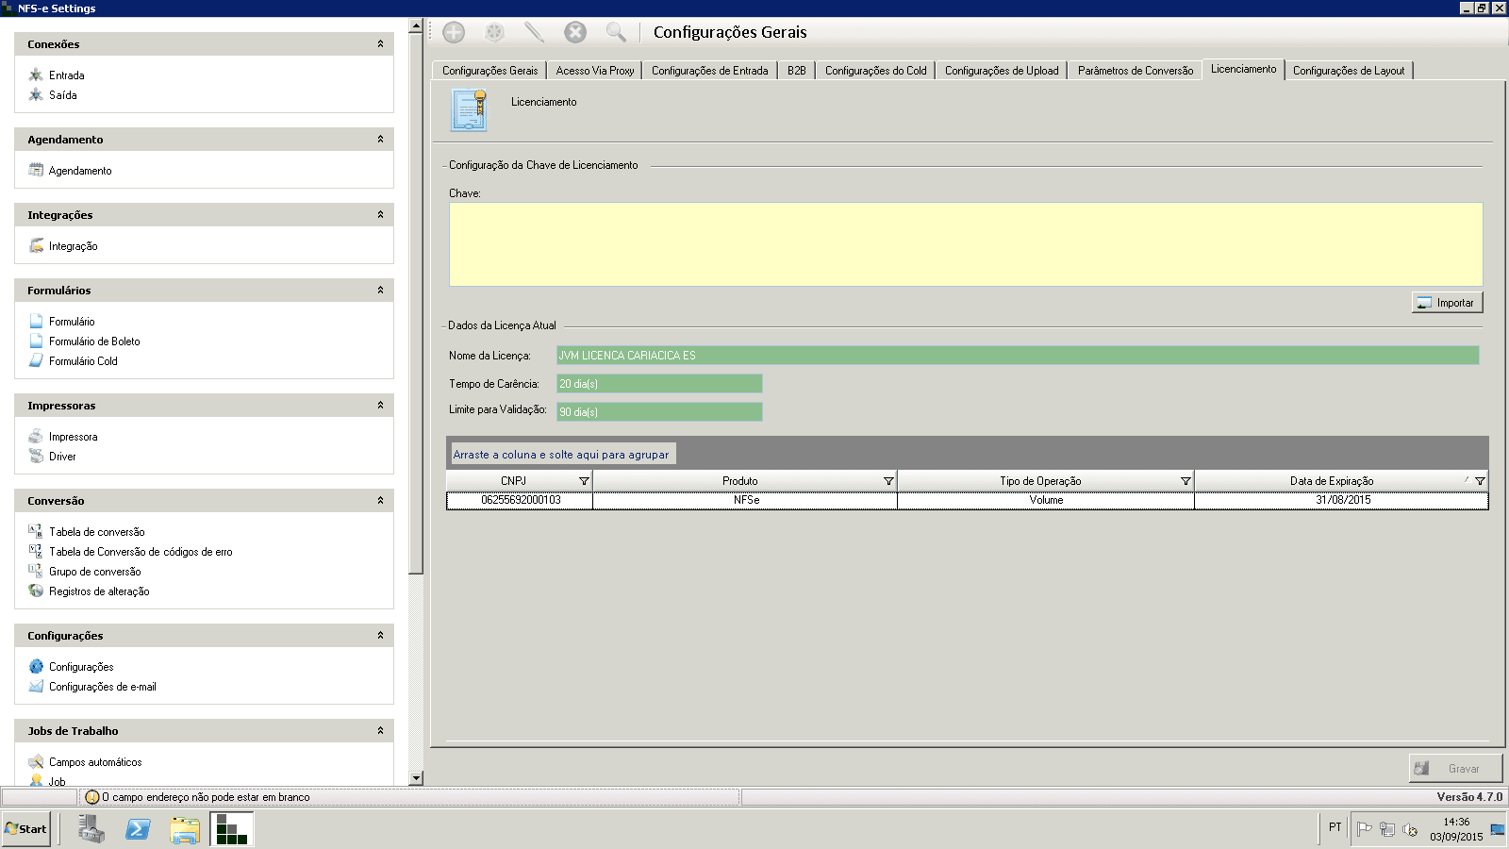Switch to Acesso Via Proxy tab
Screen dimensions: 1509x849
click(x=594, y=71)
